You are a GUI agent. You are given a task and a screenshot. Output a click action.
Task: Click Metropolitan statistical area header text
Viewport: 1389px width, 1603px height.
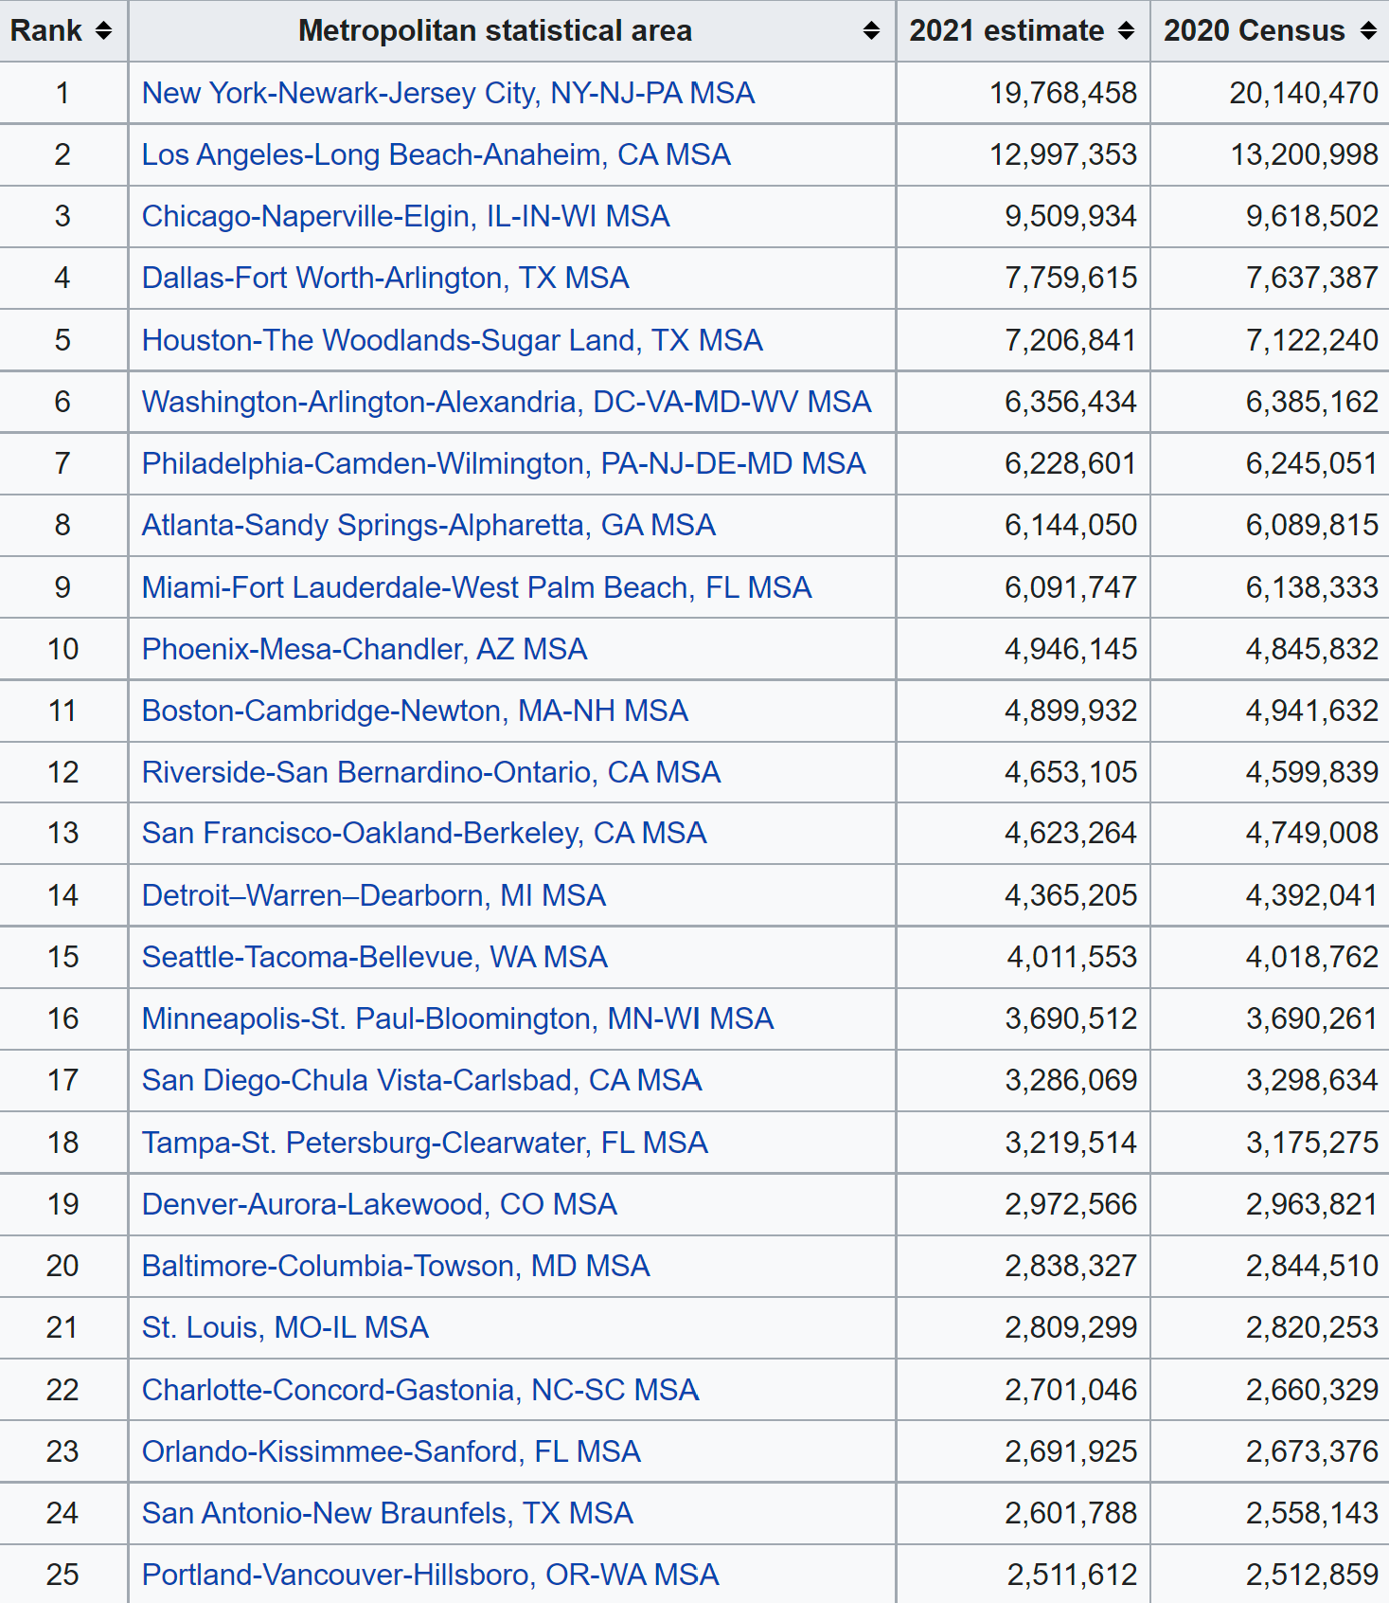495,31
